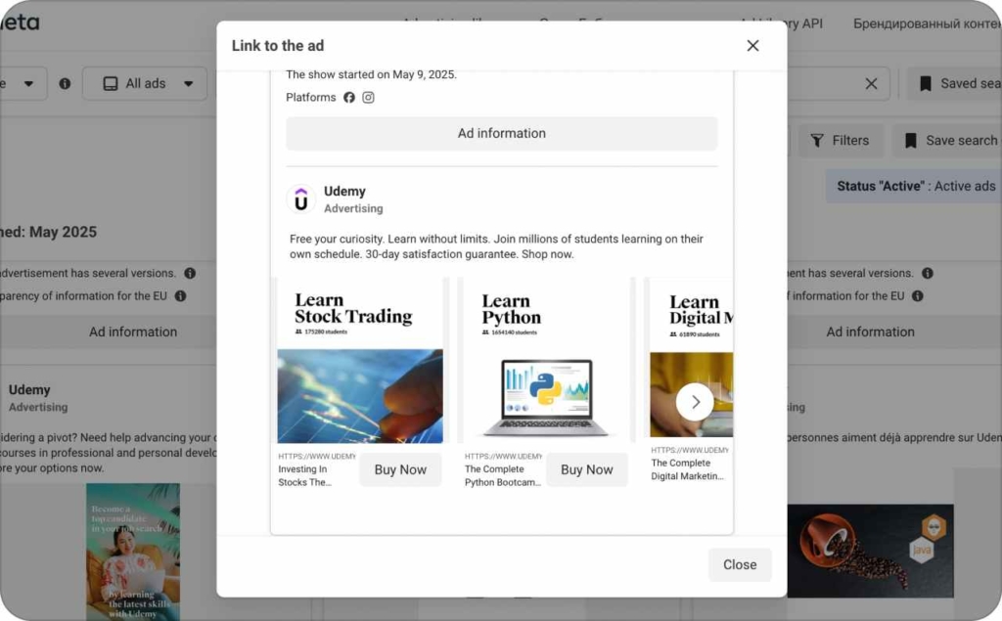Viewport: 1002px width, 621px height.
Task: Click Buy Now for Stock Trading course
Action: [400, 469]
